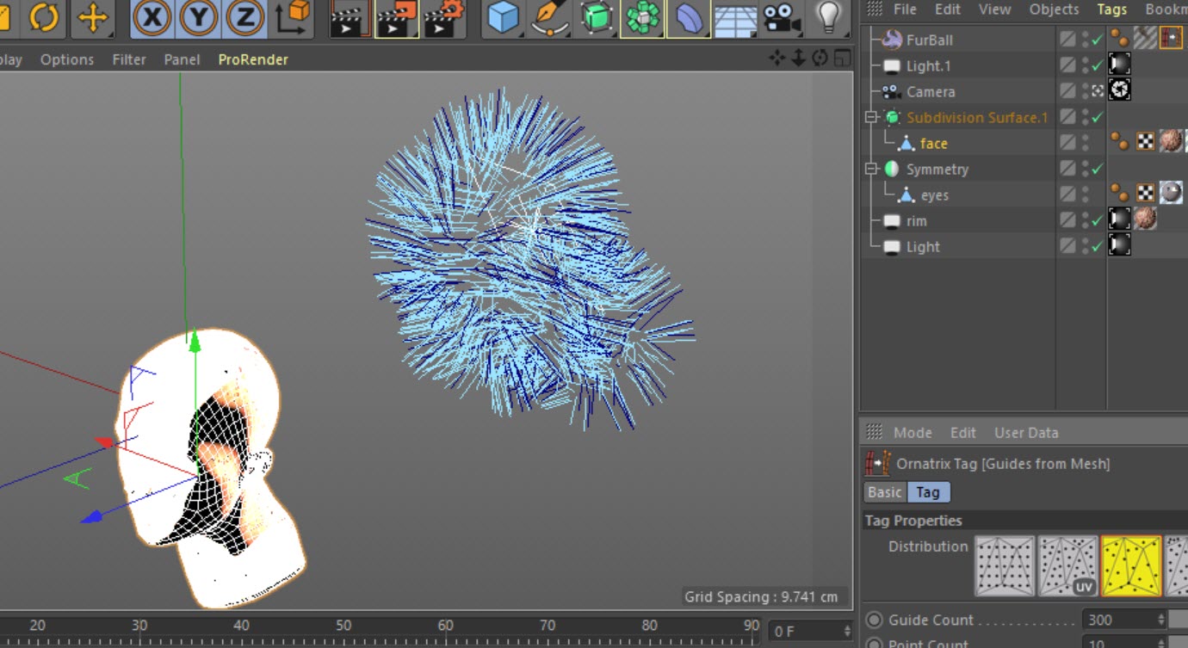Viewport: 1188px width, 648px height.
Task: Switch to the Basic tab
Action: pyautogui.click(x=884, y=492)
